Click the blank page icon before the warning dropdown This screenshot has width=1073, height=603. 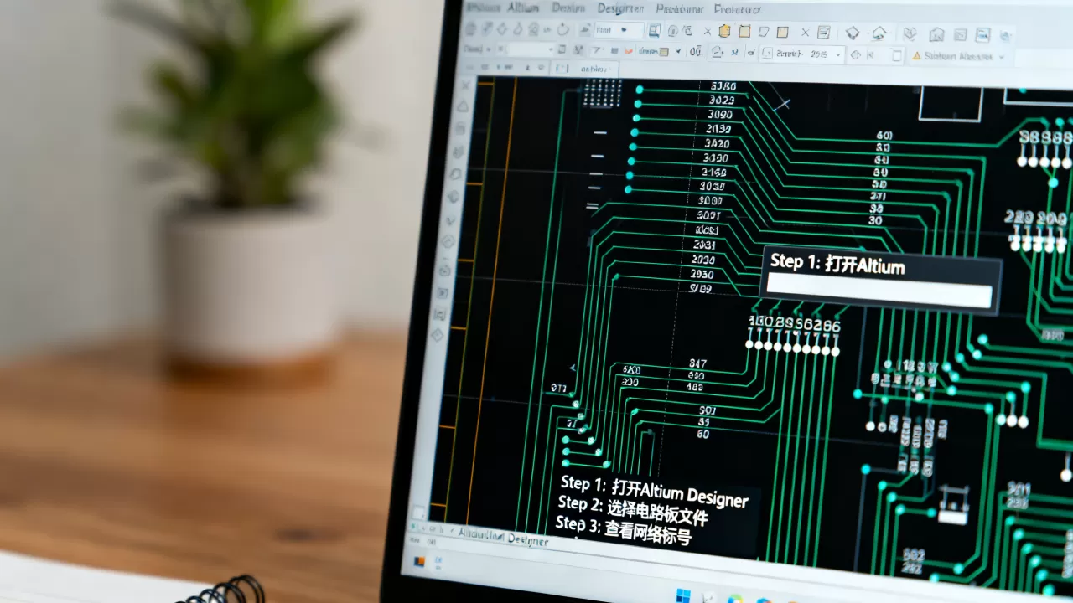click(897, 55)
